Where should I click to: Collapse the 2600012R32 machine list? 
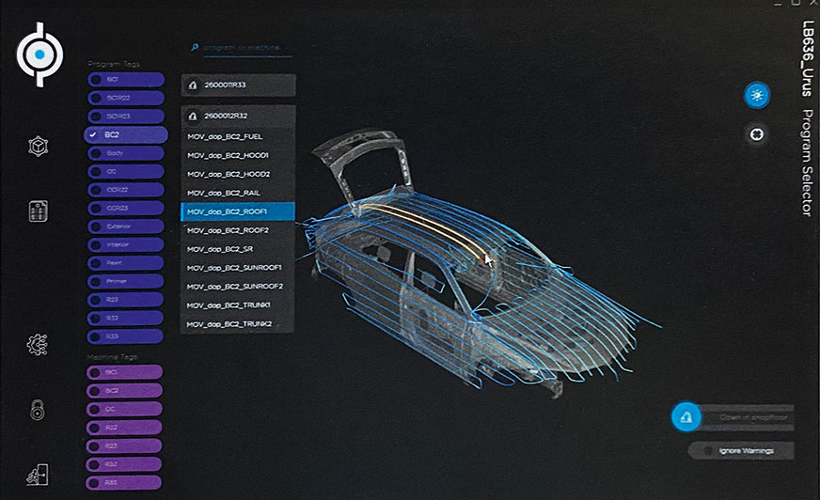click(x=238, y=117)
